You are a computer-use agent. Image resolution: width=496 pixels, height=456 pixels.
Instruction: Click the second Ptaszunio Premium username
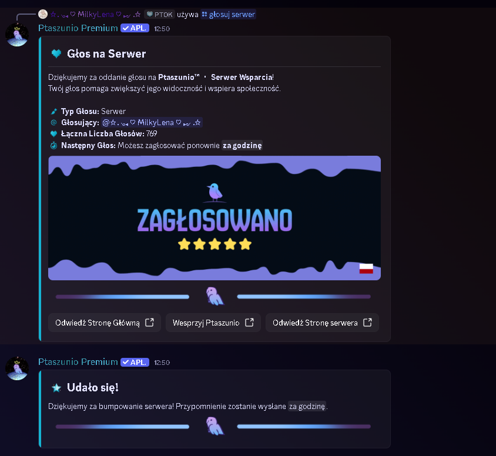point(78,362)
